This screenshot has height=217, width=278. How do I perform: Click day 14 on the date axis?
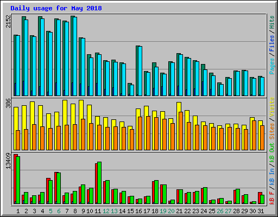click(122, 211)
